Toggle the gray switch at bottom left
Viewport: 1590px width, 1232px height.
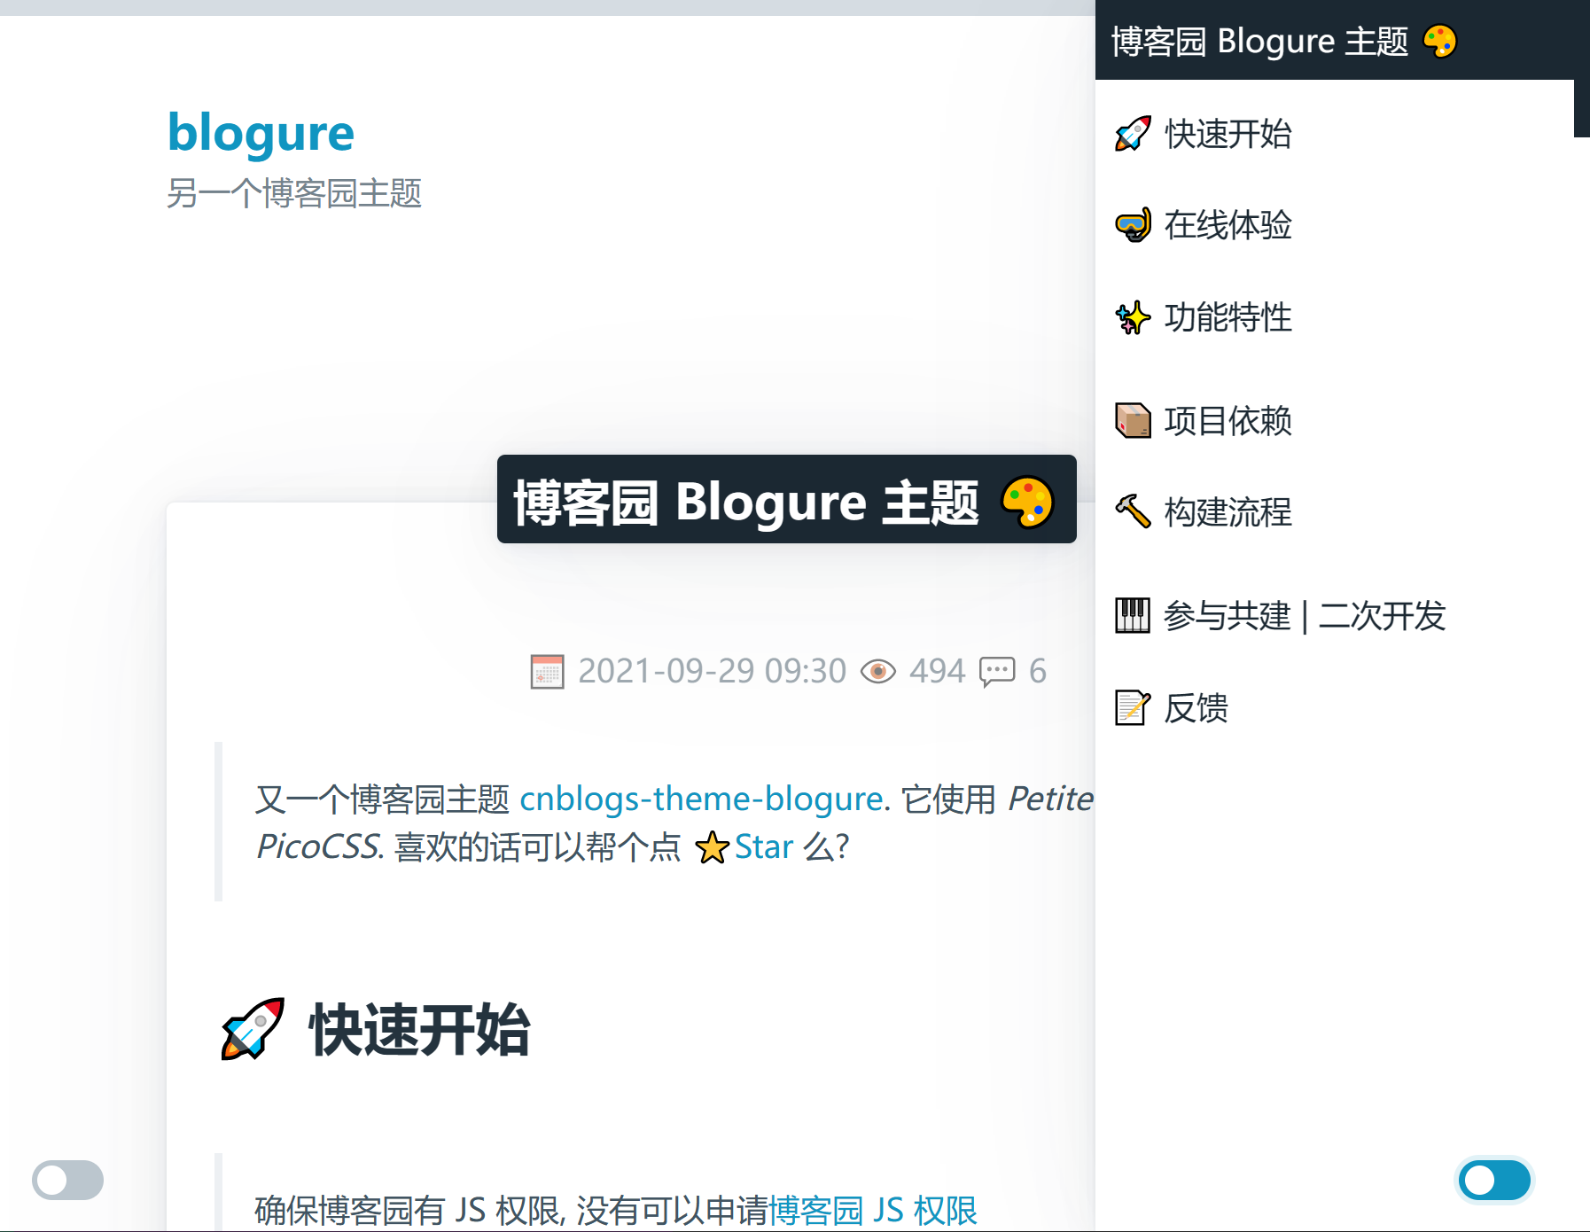tap(68, 1180)
